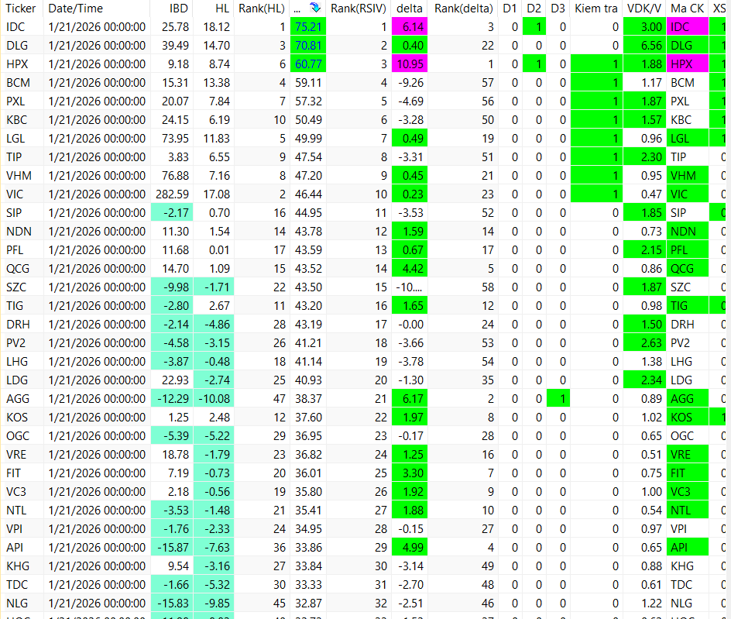The width and height of the screenshot is (731, 619).
Task: Select HPX in the Ticker column
Action: point(17,64)
